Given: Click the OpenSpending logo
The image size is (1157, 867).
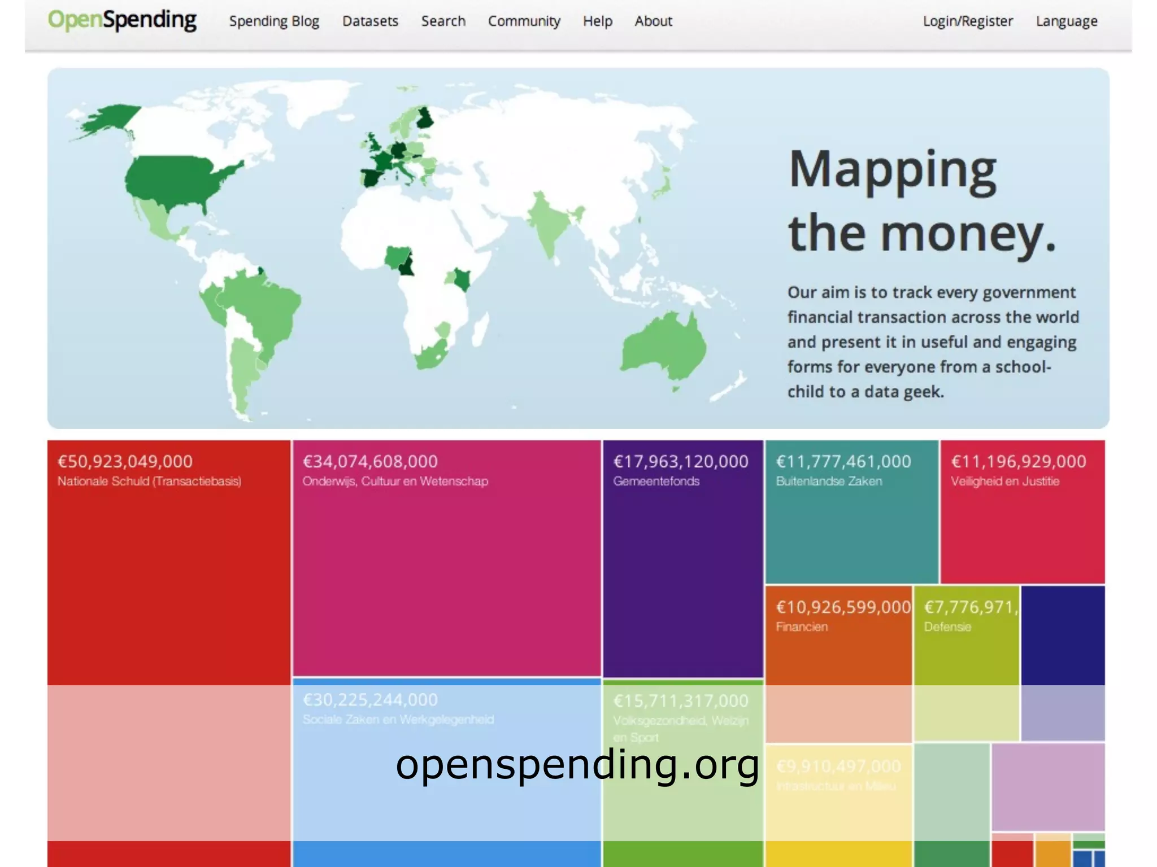Looking at the screenshot, I should click(x=122, y=20).
